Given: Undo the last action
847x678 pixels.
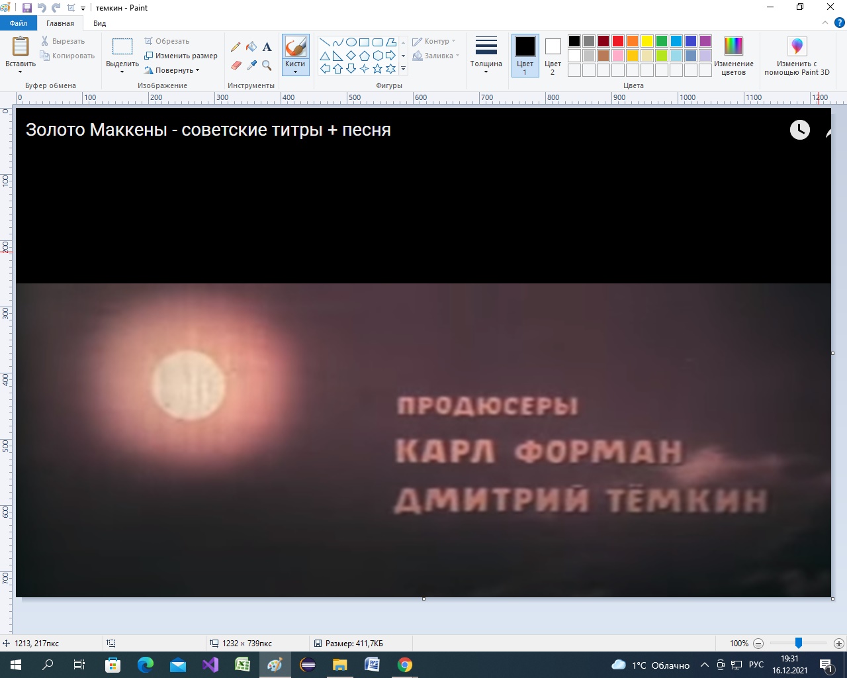Looking at the screenshot, I should tap(42, 8).
